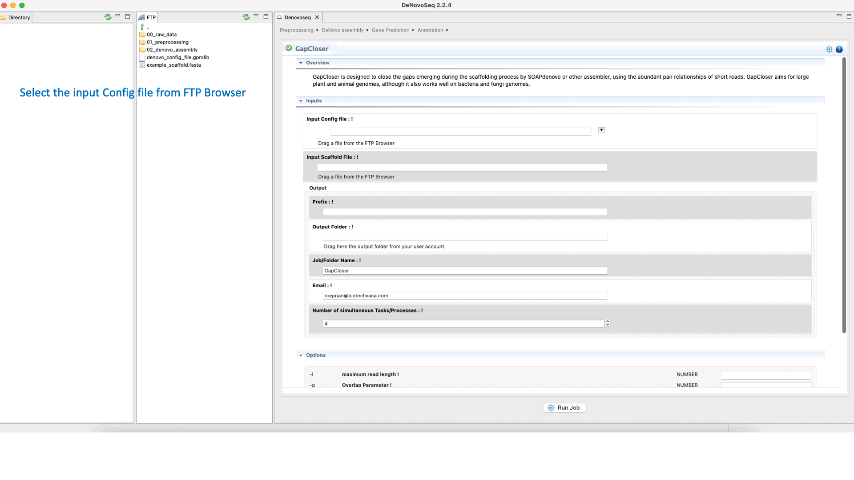The image size is (854, 480).
Task: Select example_scaffold.fasta file icon
Action: pyautogui.click(x=142, y=65)
